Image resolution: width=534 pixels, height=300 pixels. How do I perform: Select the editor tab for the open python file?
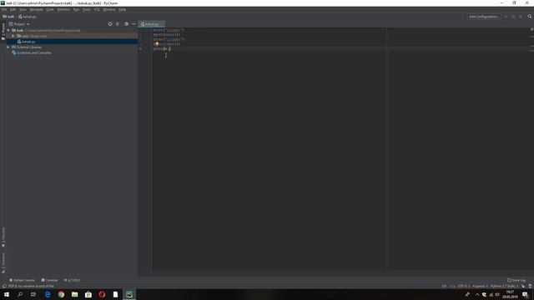point(151,24)
